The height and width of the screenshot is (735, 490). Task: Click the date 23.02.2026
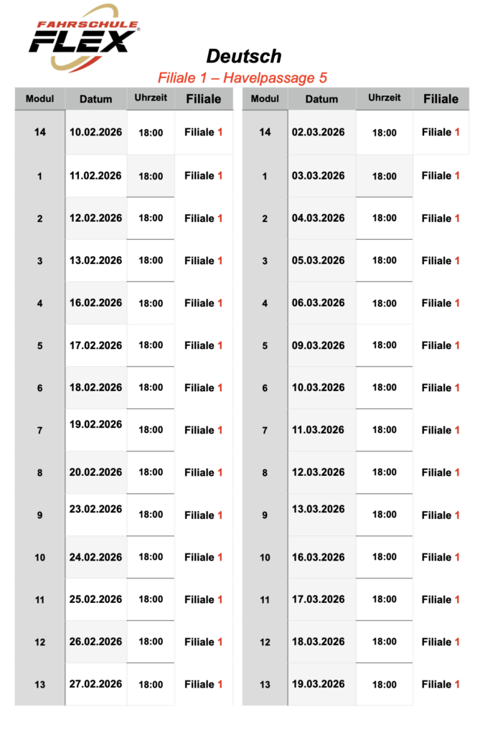point(96,510)
